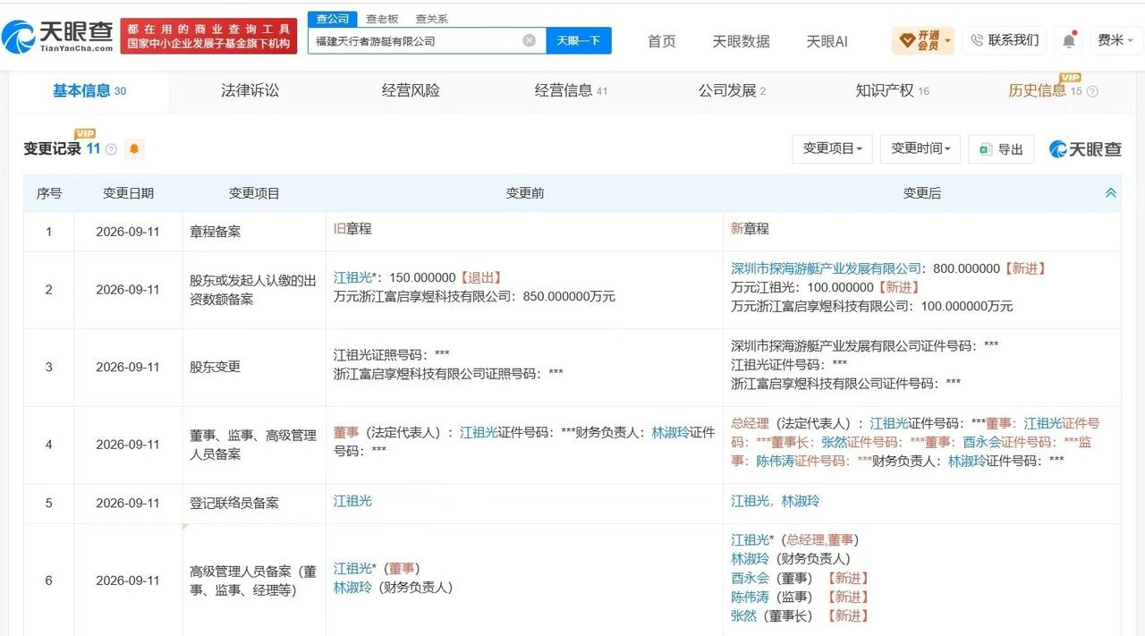Screen dimensions: 1145x636
Task: Select the 查关系 search tab
Action: [x=431, y=19]
